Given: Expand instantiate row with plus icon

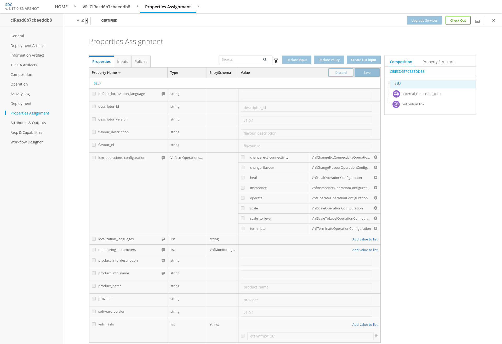Looking at the screenshot, I should 375,188.
